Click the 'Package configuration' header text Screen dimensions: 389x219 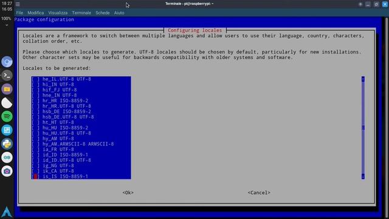[44, 19]
